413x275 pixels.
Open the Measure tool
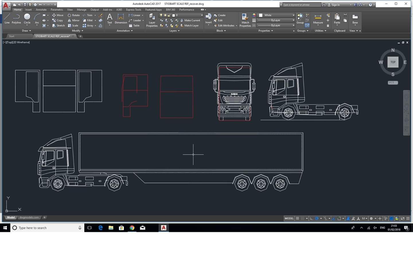pos(318,19)
